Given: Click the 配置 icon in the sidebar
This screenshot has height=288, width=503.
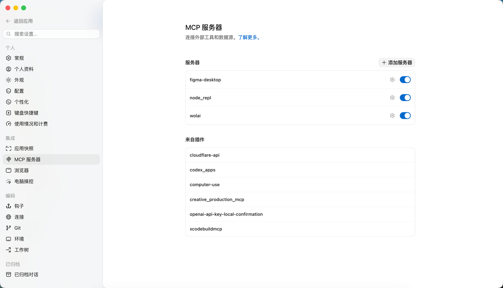Looking at the screenshot, I should click(x=9, y=91).
